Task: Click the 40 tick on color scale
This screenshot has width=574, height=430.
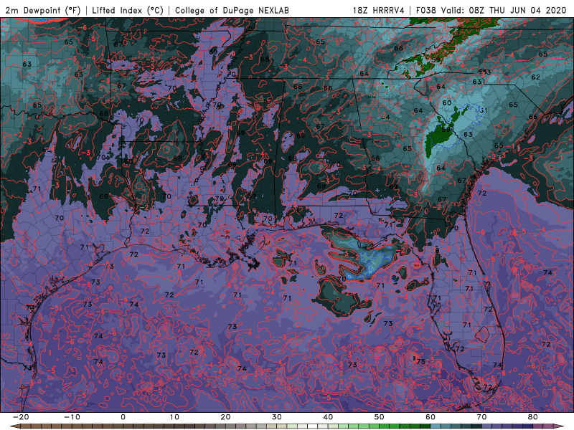Action: click(328, 417)
